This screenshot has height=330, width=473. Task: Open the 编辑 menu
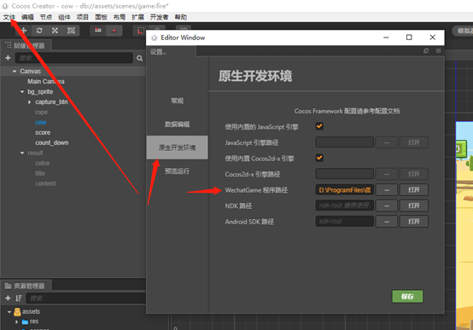tap(27, 17)
